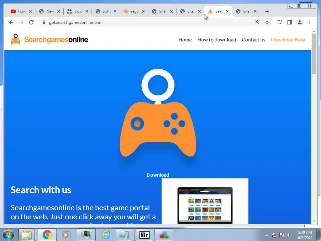The image size is (321, 241).
Task: Switch to the last 'Site' tab
Action: click(x=244, y=11)
